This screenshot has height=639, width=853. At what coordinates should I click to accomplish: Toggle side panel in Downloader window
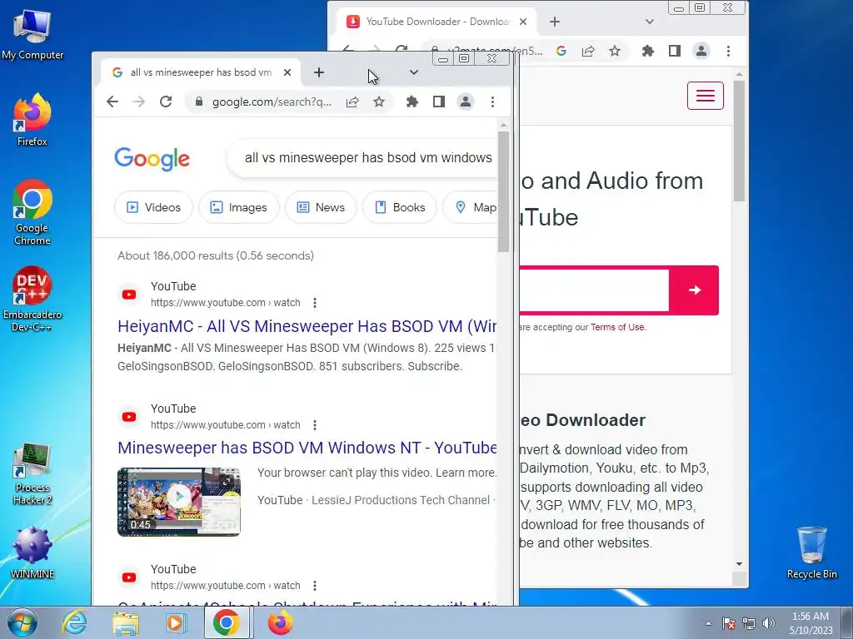(675, 51)
